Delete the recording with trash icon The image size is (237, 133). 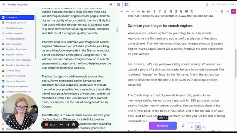click(x=73, y=125)
